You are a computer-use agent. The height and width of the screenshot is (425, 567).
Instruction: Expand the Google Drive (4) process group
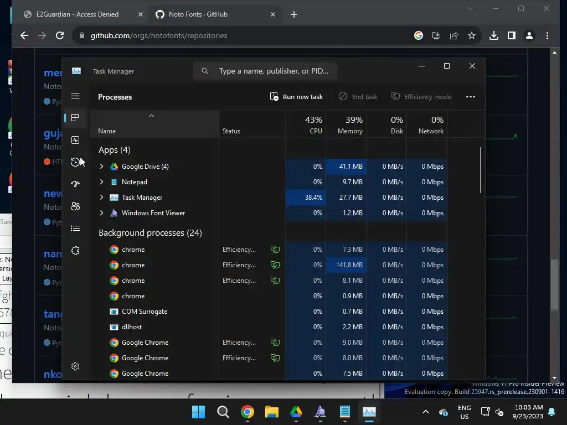point(102,166)
